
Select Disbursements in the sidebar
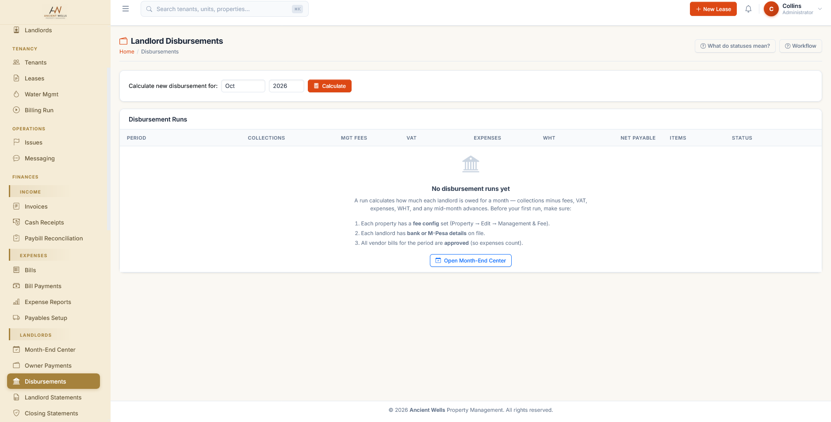(54, 381)
